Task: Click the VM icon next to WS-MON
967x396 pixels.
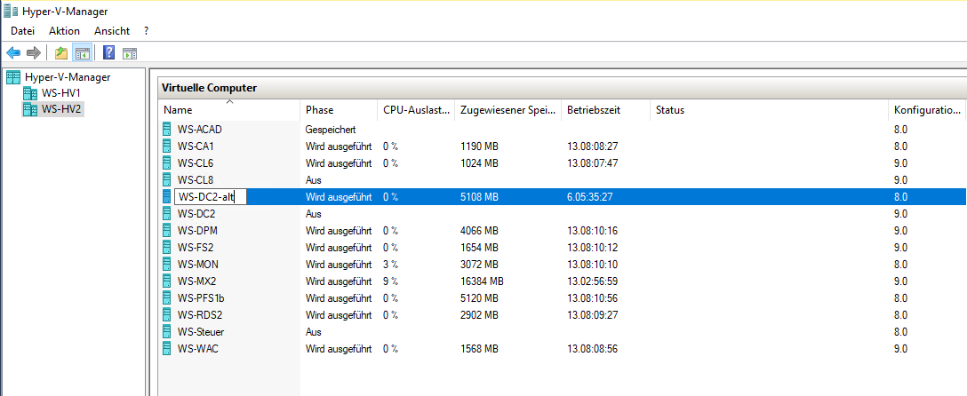Action: 166,265
